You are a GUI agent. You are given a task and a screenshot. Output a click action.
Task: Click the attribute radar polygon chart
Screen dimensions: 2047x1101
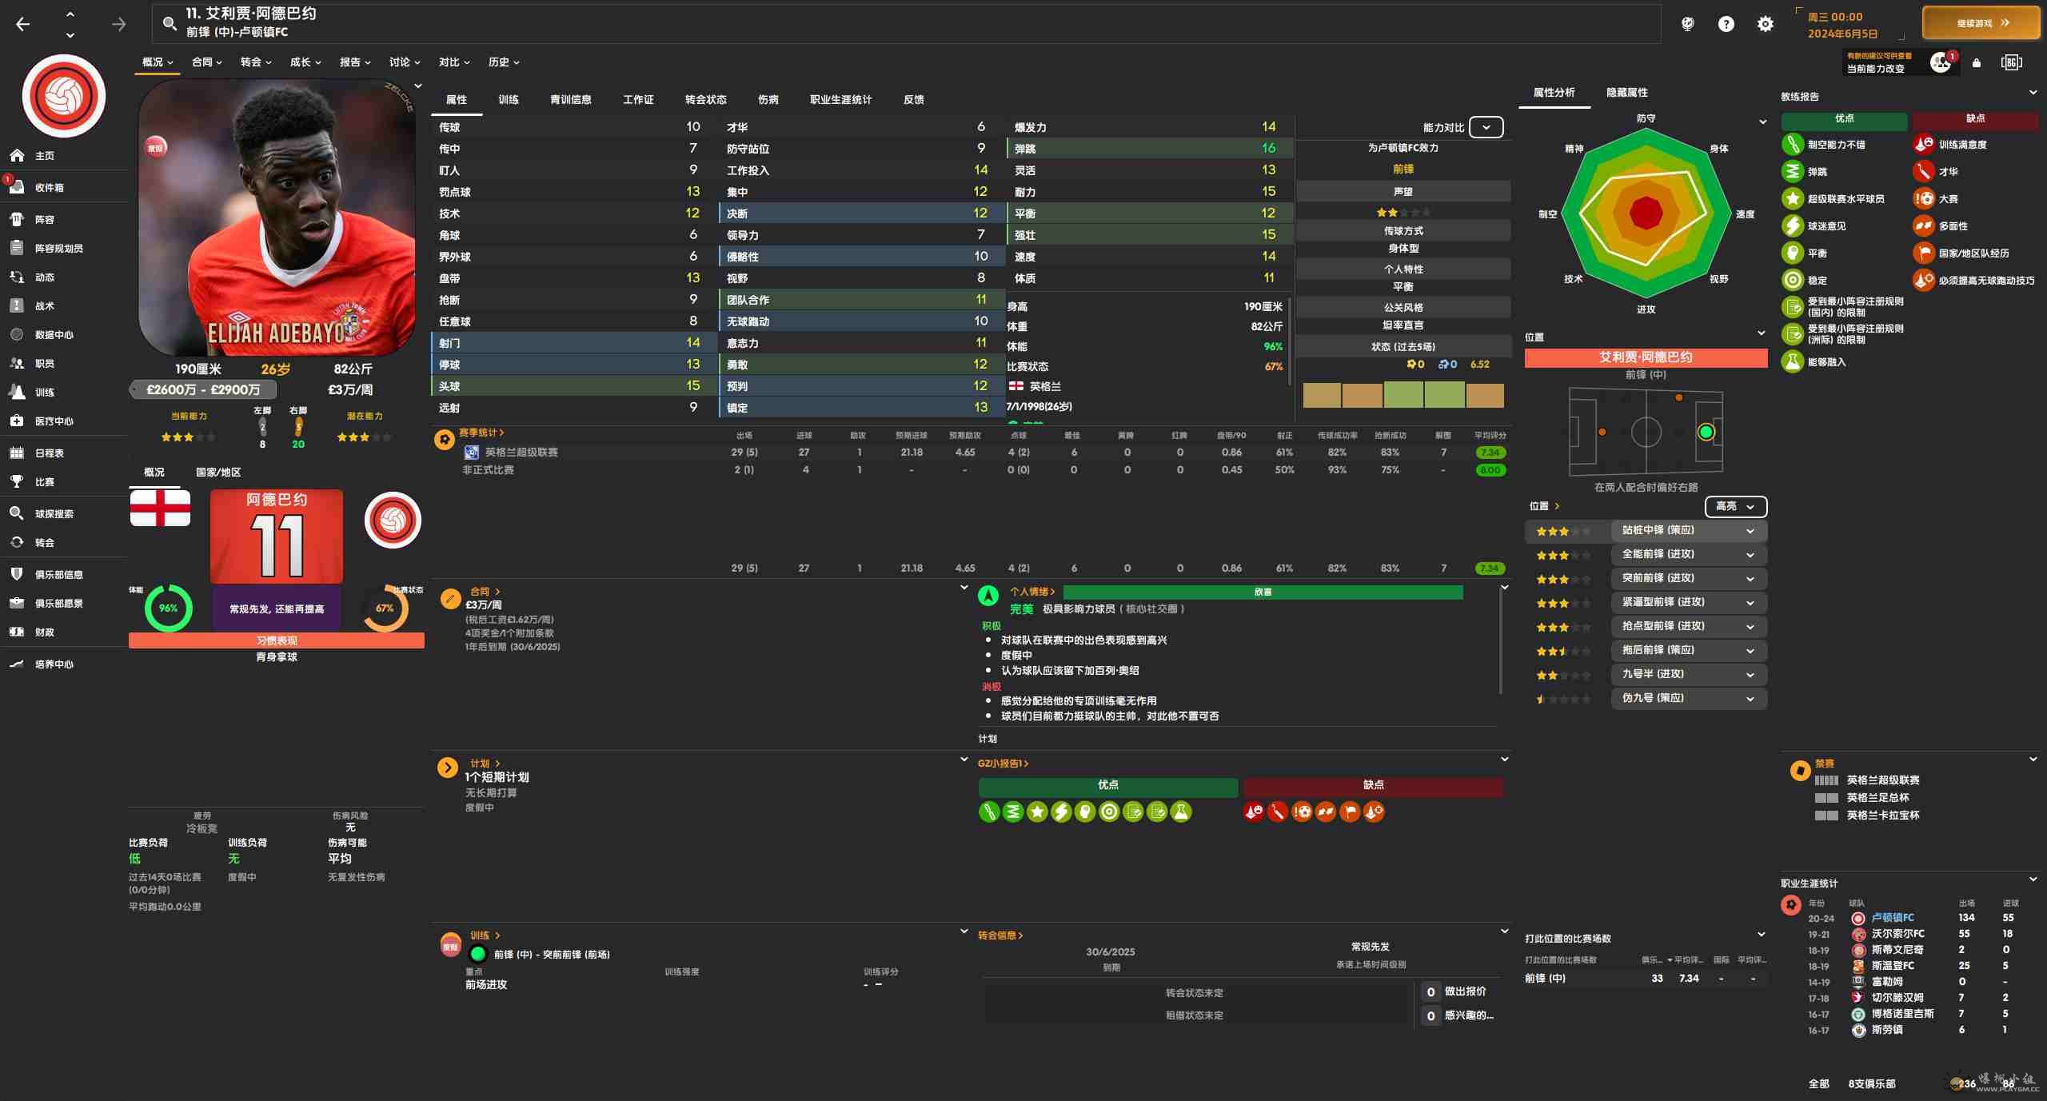(x=1646, y=213)
